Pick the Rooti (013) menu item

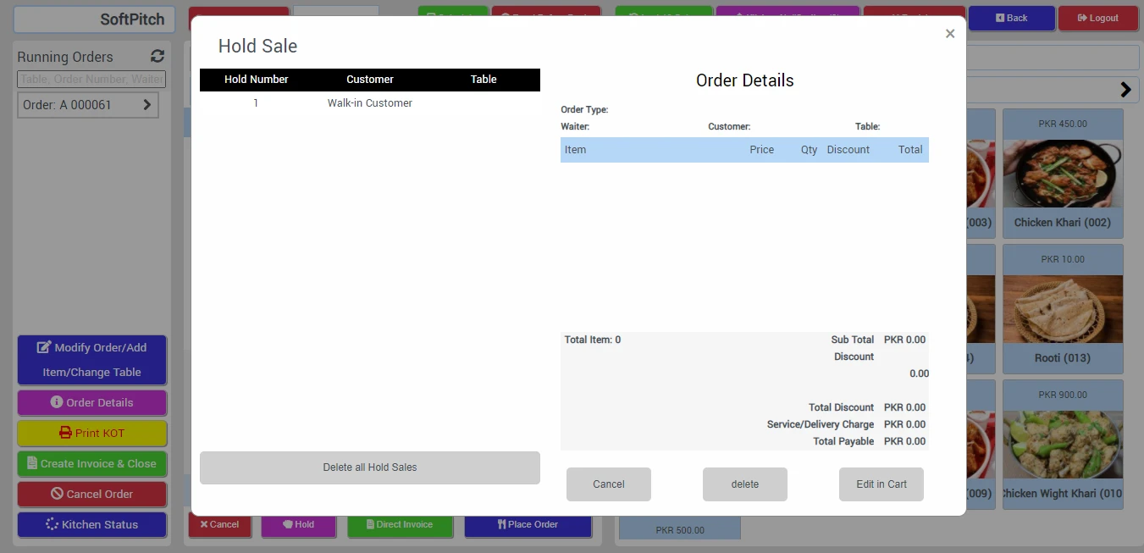[x=1063, y=309]
